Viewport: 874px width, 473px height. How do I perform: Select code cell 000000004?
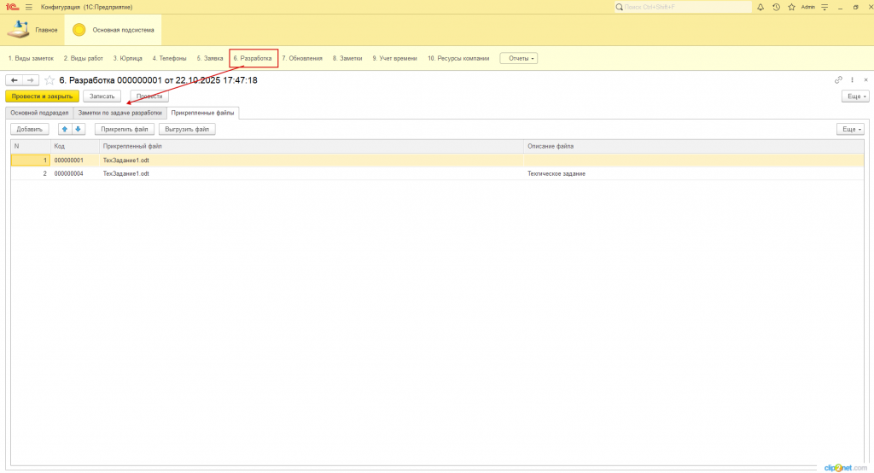click(x=75, y=173)
